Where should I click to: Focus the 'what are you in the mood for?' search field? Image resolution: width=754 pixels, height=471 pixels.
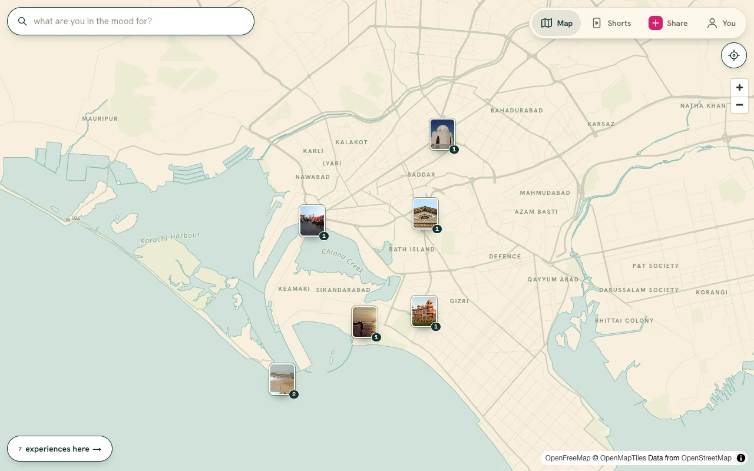[131, 21]
